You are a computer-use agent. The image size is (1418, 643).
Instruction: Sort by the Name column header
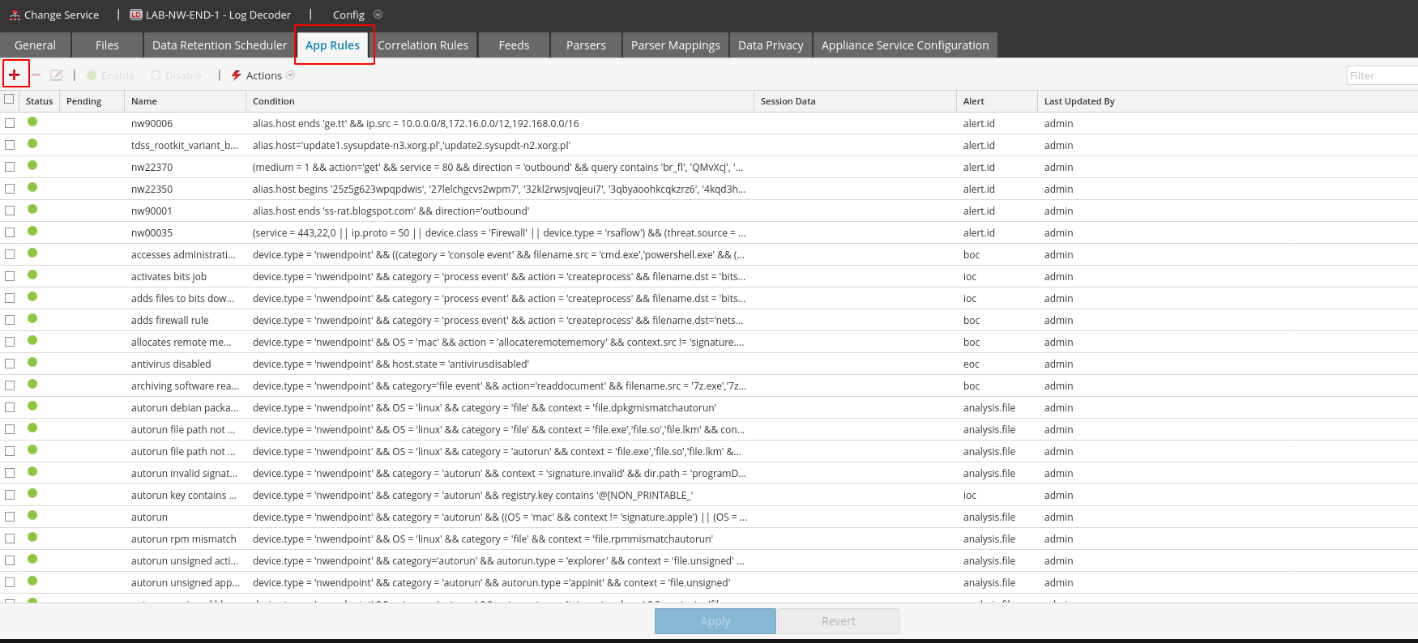144,101
